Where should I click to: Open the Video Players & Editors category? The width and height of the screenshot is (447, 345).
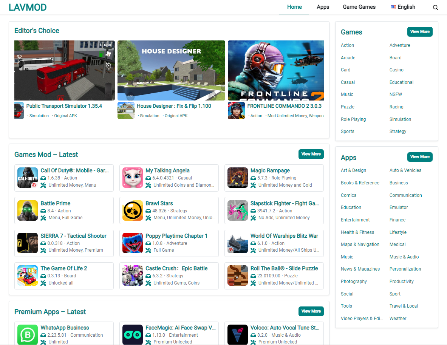coord(362,319)
